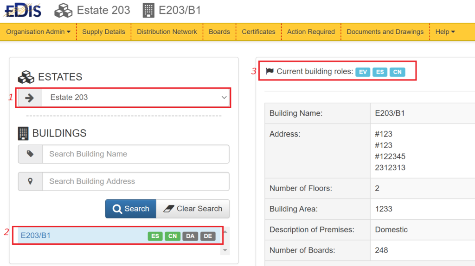Open the Estate 203 dropdown selector

(x=135, y=98)
